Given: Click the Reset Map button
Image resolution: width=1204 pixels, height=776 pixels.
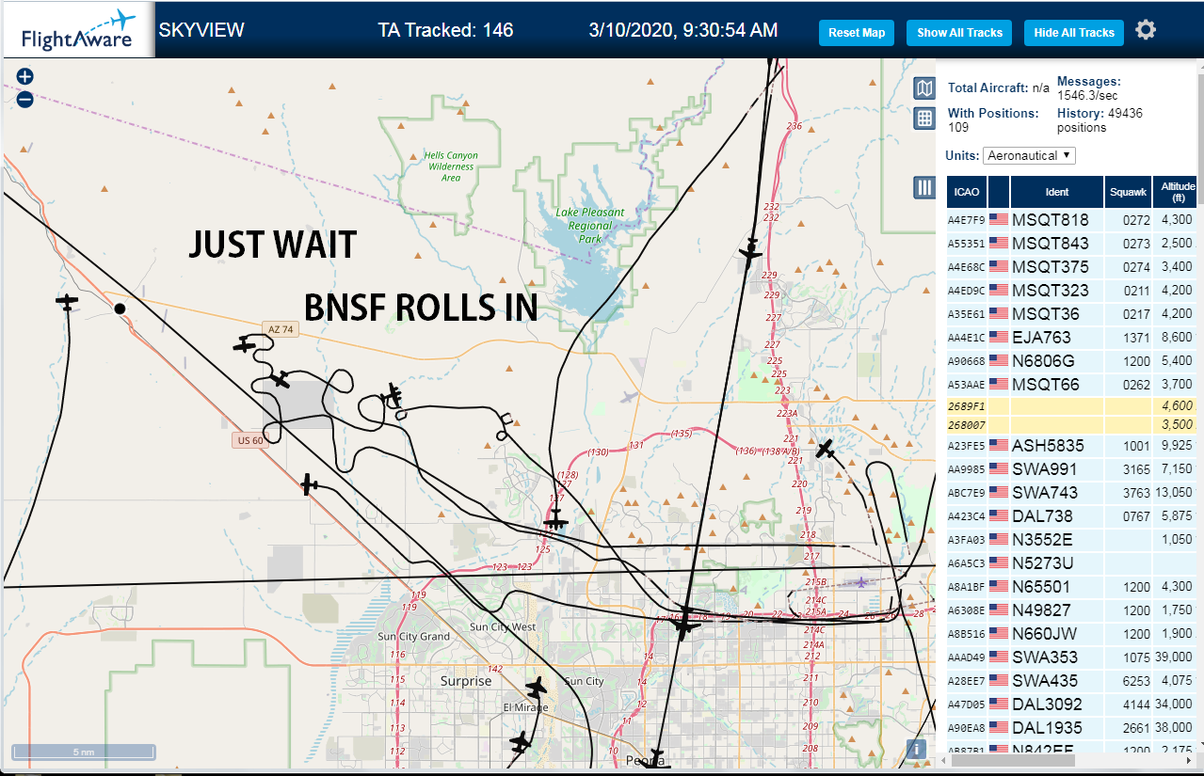Looking at the screenshot, I should [x=857, y=32].
